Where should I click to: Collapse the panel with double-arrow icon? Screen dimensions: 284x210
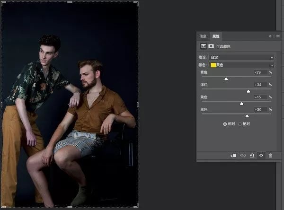click(x=270, y=36)
